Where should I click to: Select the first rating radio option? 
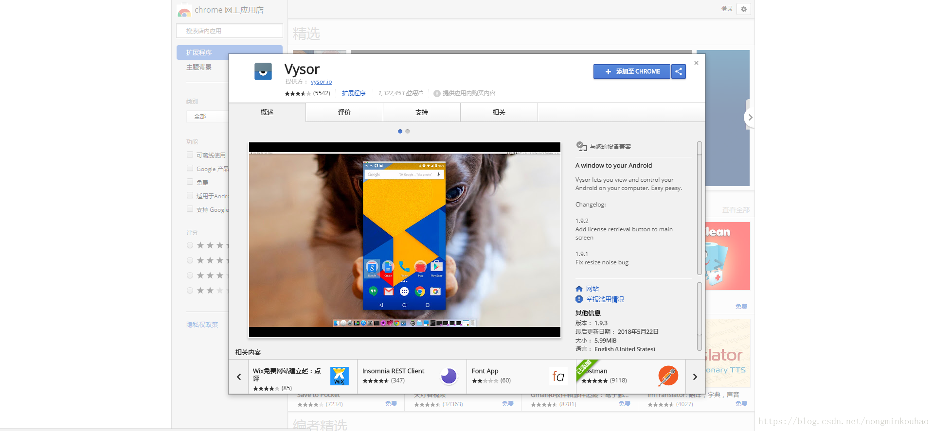tap(190, 245)
